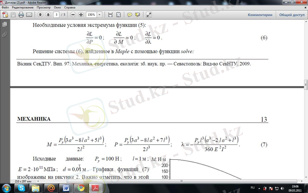Select the Highlight text tool
308x193 pixels.
coord(137,15)
